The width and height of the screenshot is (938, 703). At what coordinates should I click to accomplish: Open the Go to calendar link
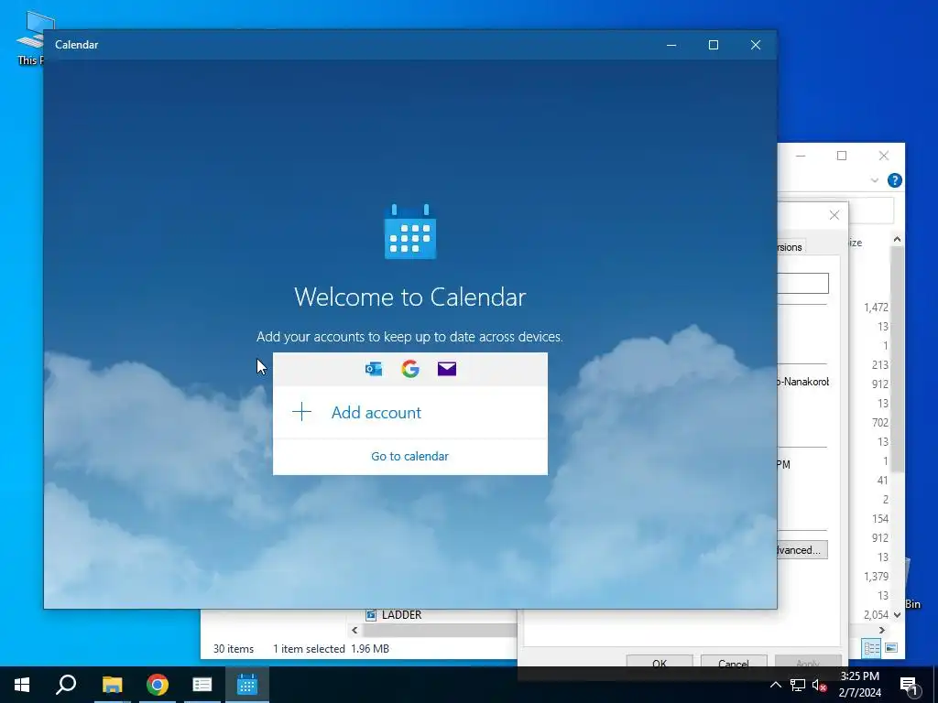[x=409, y=456]
